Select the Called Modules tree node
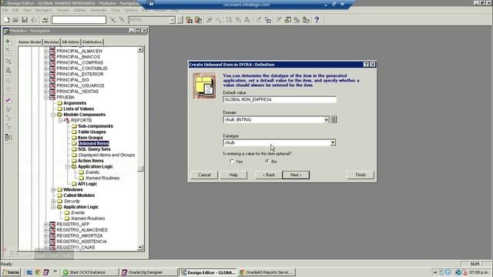Image resolution: width=493 pixels, height=277 pixels. click(x=79, y=195)
